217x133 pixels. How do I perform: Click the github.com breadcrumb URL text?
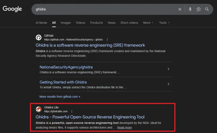[x=73, y=40]
